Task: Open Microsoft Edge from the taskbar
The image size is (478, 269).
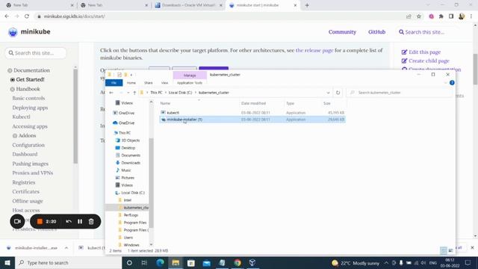Action: pyautogui.click(x=160, y=262)
